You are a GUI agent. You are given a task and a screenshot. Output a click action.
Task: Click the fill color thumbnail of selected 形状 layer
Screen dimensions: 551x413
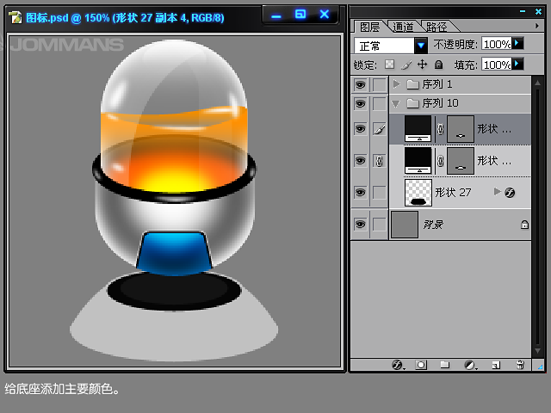coord(418,129)
